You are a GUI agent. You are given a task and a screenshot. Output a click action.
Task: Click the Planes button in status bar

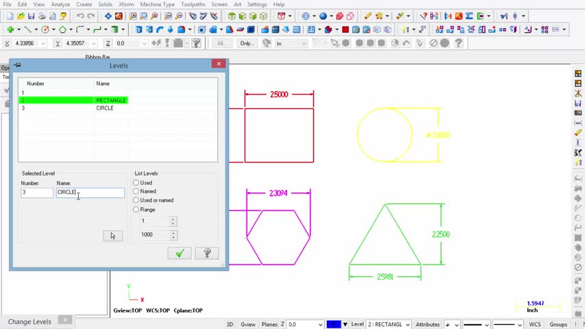[x=269, y=324]
